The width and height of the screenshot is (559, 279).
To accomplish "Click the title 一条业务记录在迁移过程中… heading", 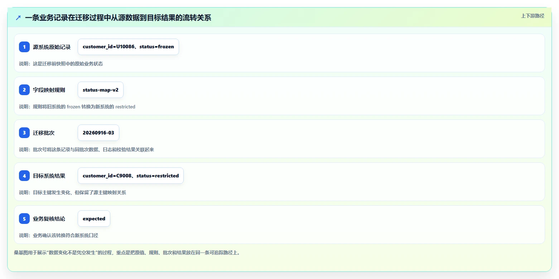I will point(118,18).
